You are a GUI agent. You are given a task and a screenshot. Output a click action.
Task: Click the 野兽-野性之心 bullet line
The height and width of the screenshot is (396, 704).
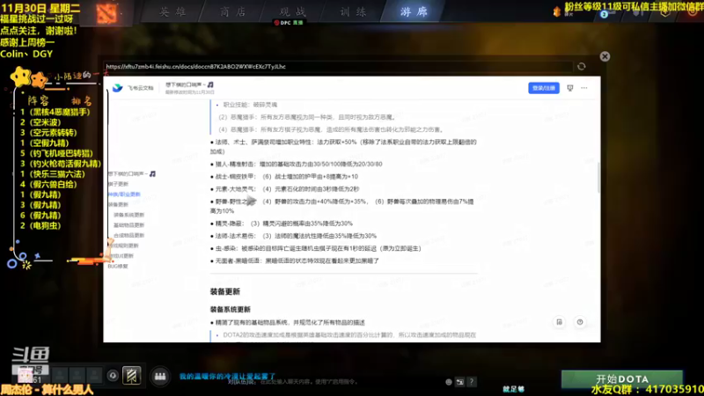point(341,206)
